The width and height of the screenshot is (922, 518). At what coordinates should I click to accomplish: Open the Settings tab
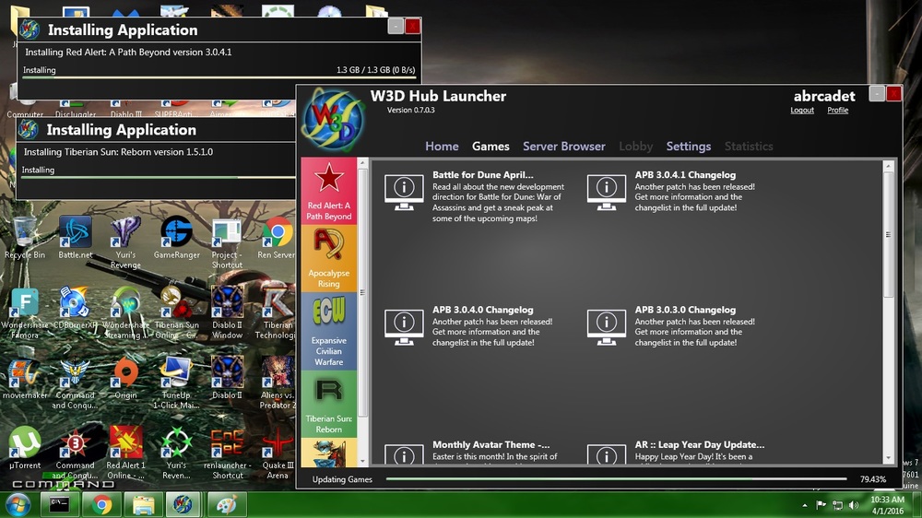tap(689, 147)
